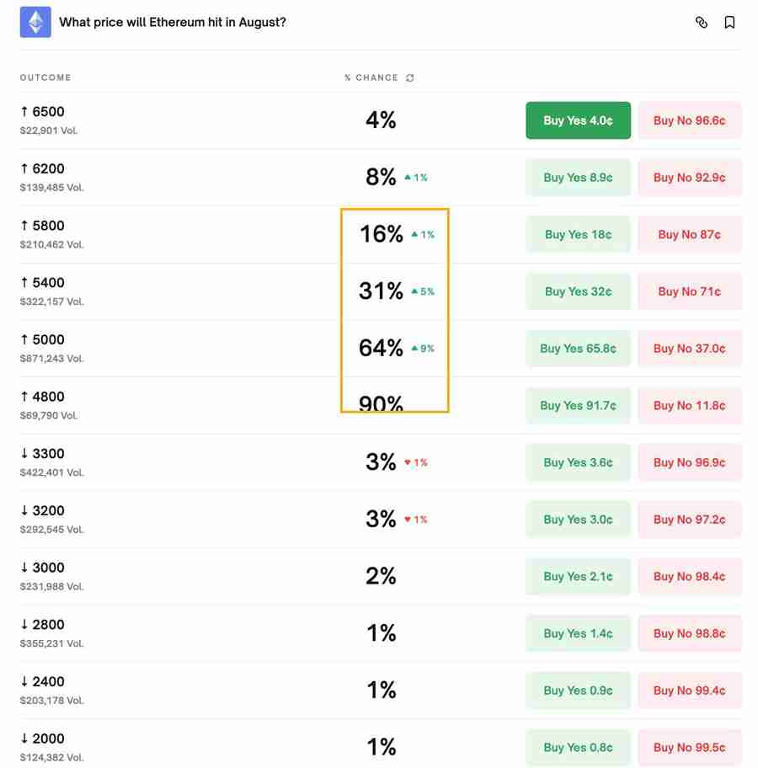This screenshot has width=758, height=768.
Task: Buy Yes at 2.1¢ for 3000
Action: (x=578, y=576)
